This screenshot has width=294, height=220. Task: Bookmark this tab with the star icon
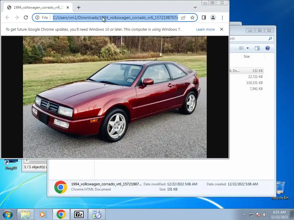[x=192, y=17]
